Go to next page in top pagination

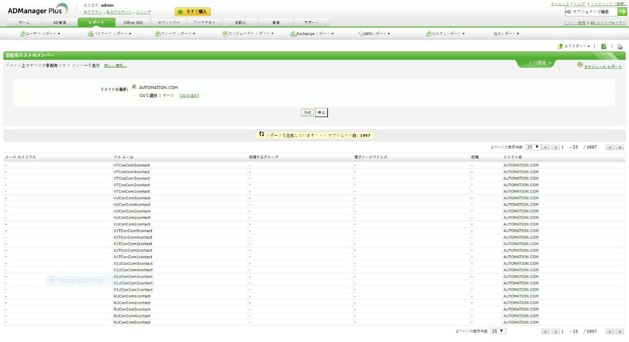tap(610, 147)
